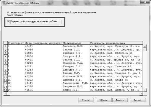Image resolution: width=151 pixels, height=107 pixels.
Task: Click the horizontal scrollbar thumb
Action: point(8,94)
